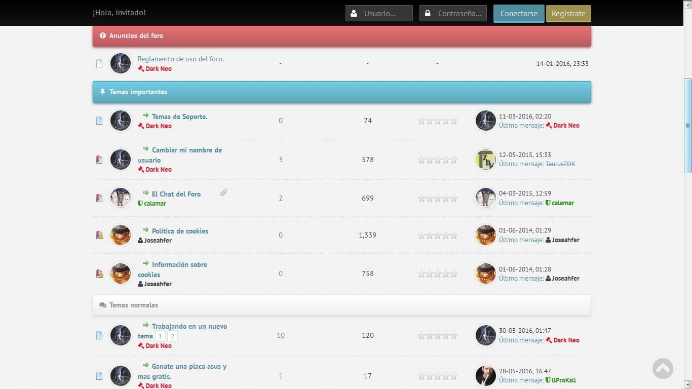The height and width of the screenshot is (389, 692).
Task: Open Último mensaje link for El Chat del Foro
Action: (521, 203)
